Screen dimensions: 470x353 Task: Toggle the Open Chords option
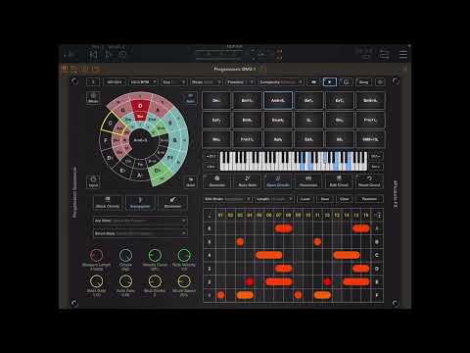(x=278, y=181)
